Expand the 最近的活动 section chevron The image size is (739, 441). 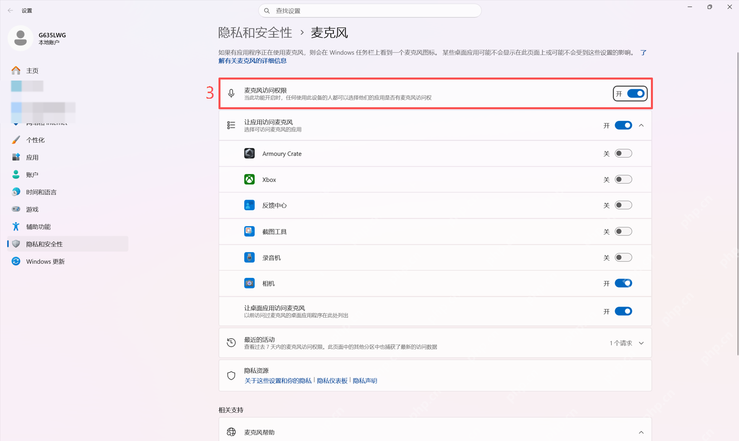[641, 343]
